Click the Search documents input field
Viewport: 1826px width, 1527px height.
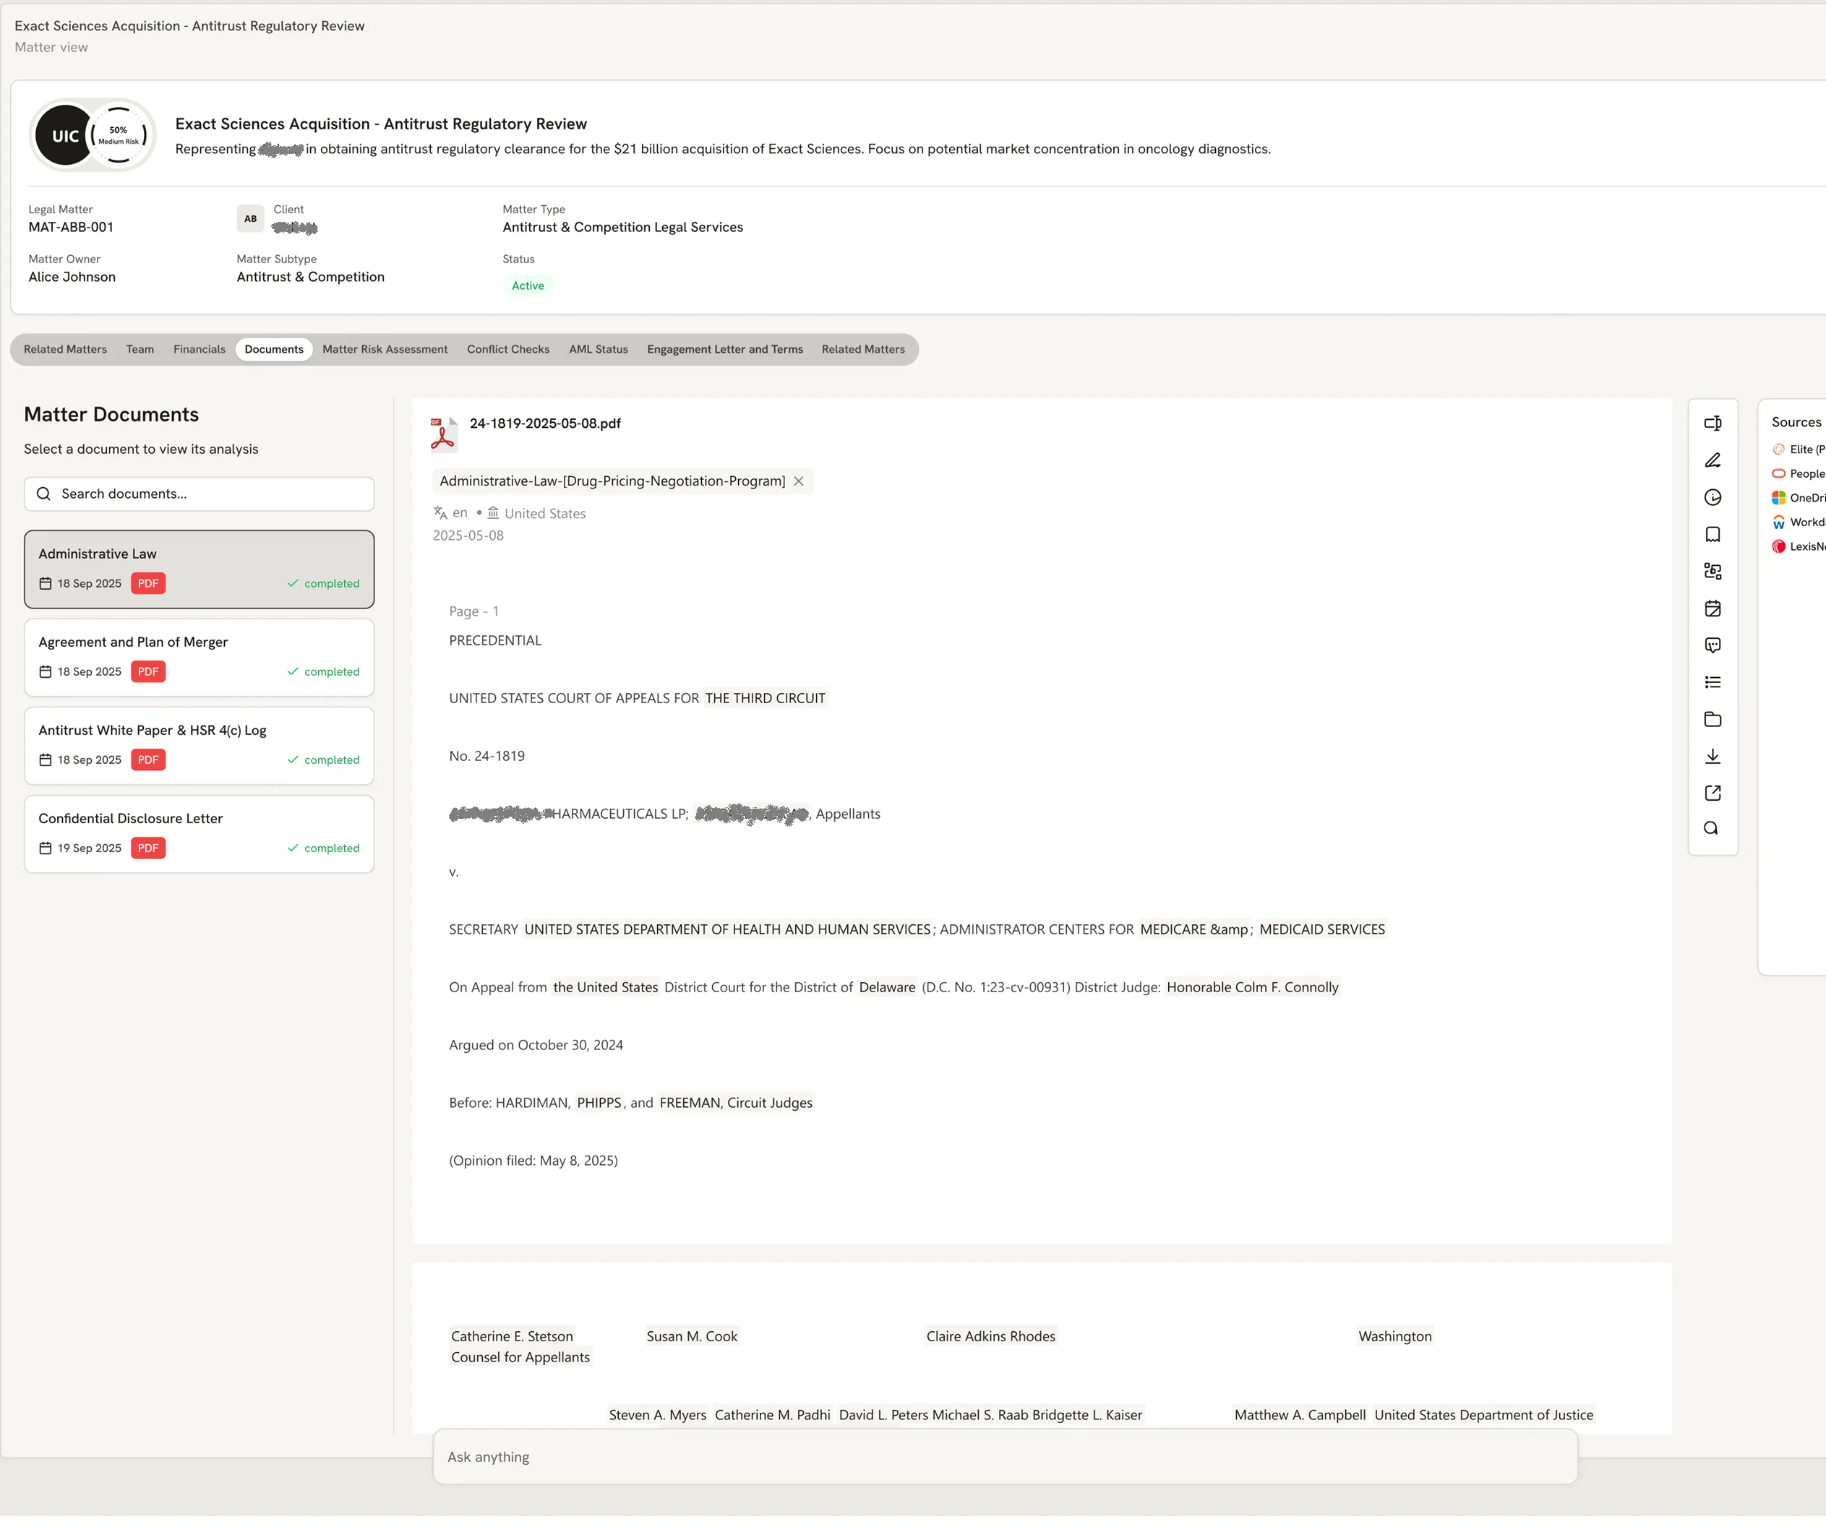click(x=199, y=494)
